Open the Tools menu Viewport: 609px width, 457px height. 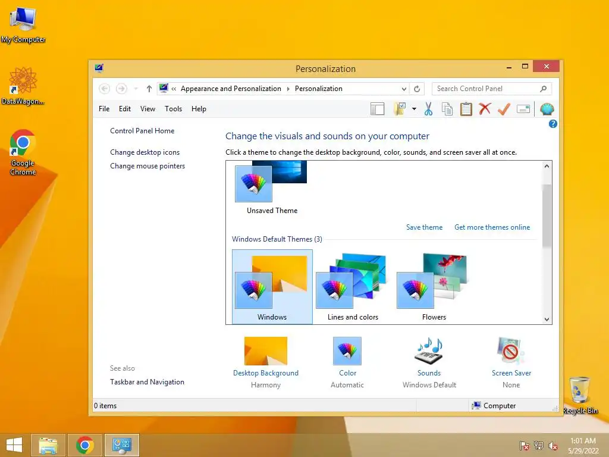pos(173,109)
